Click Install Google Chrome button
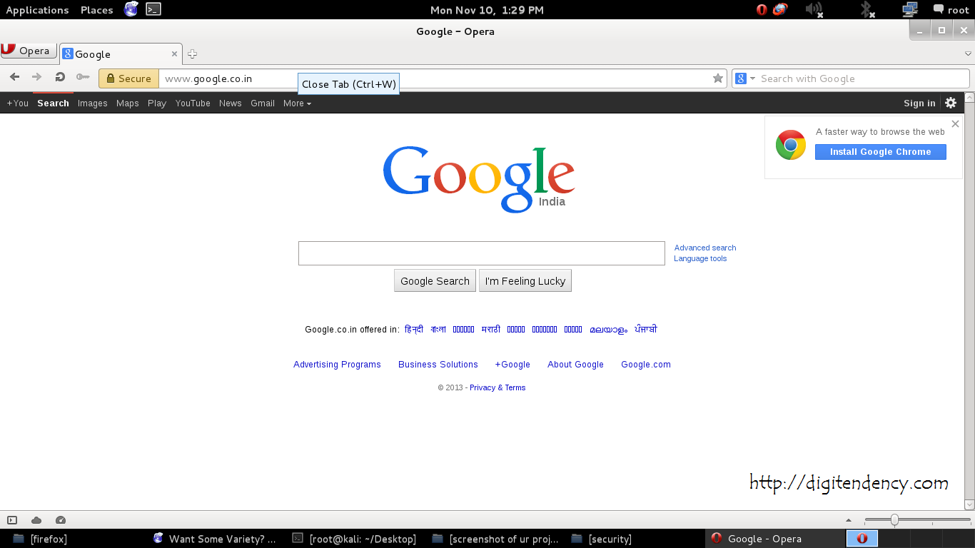Image resolution: width=975 pixels, height=548 pixels. click(881, 152)
